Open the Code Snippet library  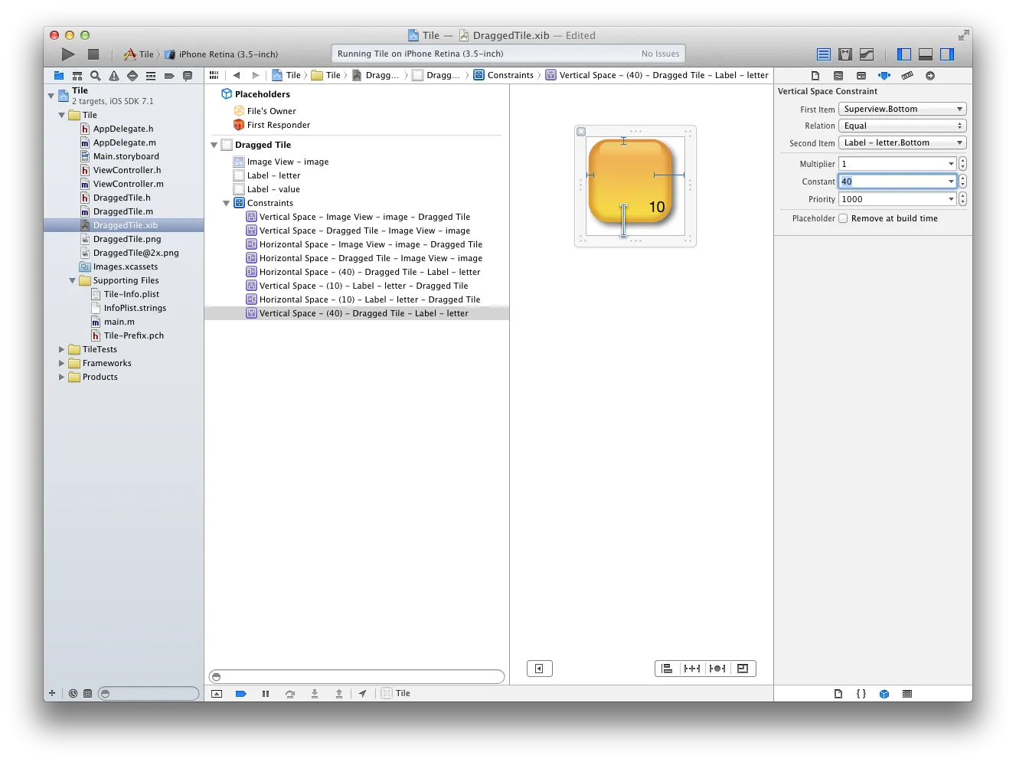tap(861, 694)
